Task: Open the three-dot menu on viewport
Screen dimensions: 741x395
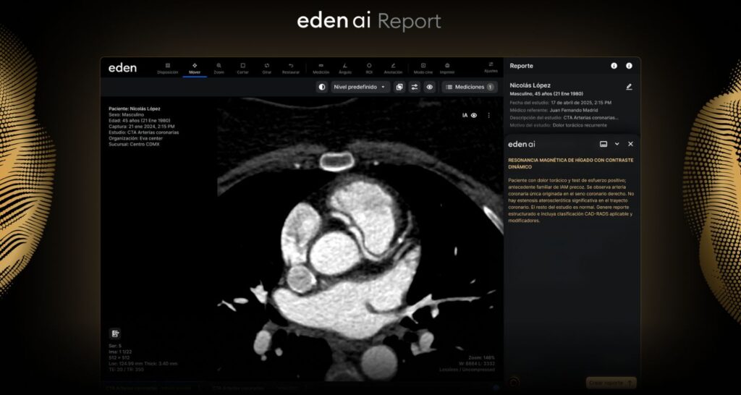Action: [488, 115]
